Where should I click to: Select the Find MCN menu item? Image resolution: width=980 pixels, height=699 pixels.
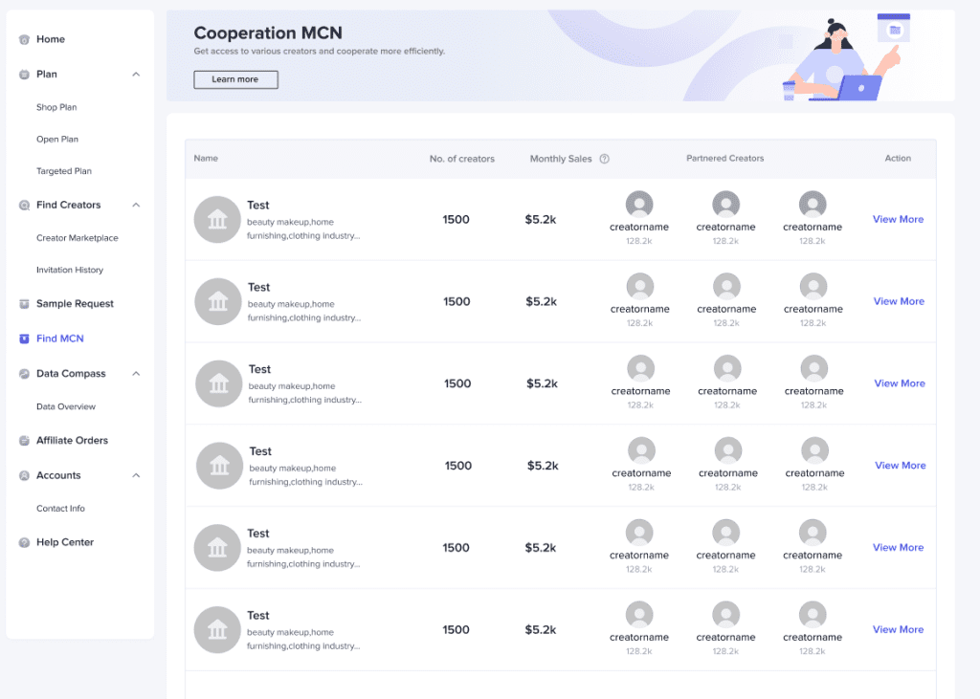tap(60, 339)
